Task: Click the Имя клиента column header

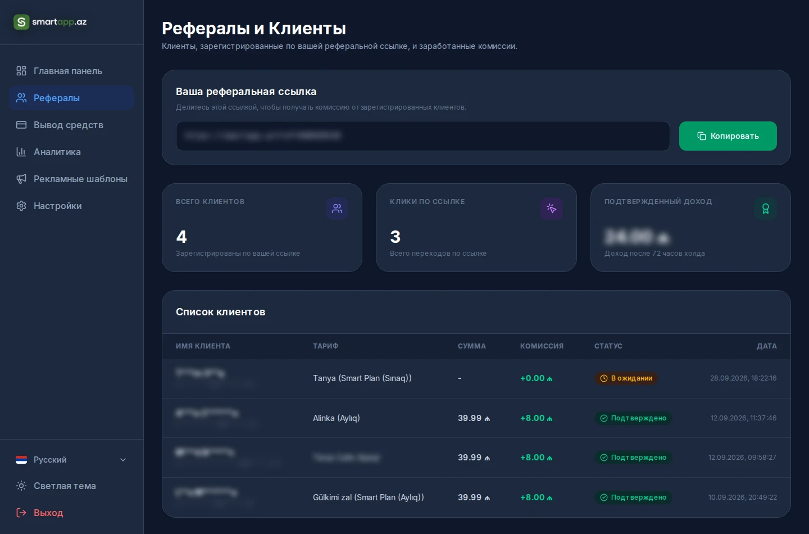Action: tap(203, 346)
